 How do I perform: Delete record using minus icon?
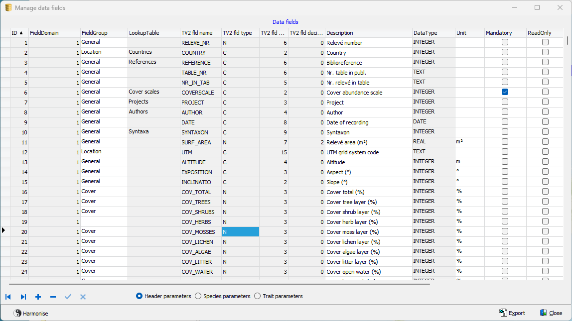coord(53,297)
